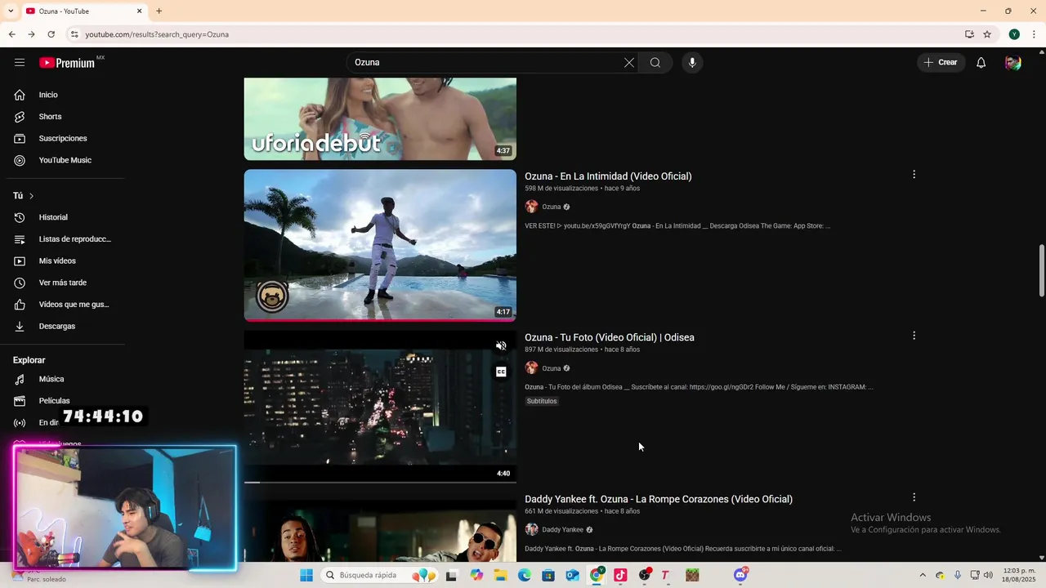Open Chrome profile Y avatar
The image size is (1046, 588).
pyautogui.click(x=1014, y=34)
